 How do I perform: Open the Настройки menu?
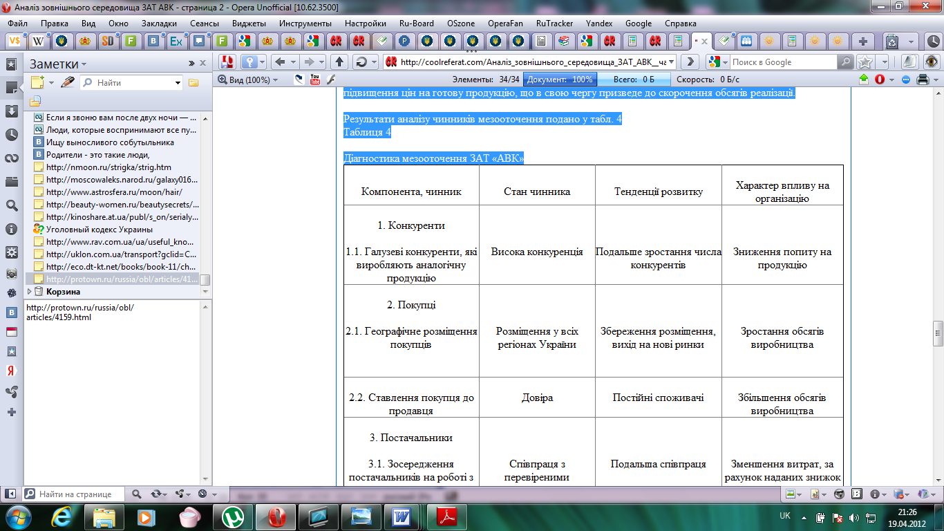(x=366, y=23)
